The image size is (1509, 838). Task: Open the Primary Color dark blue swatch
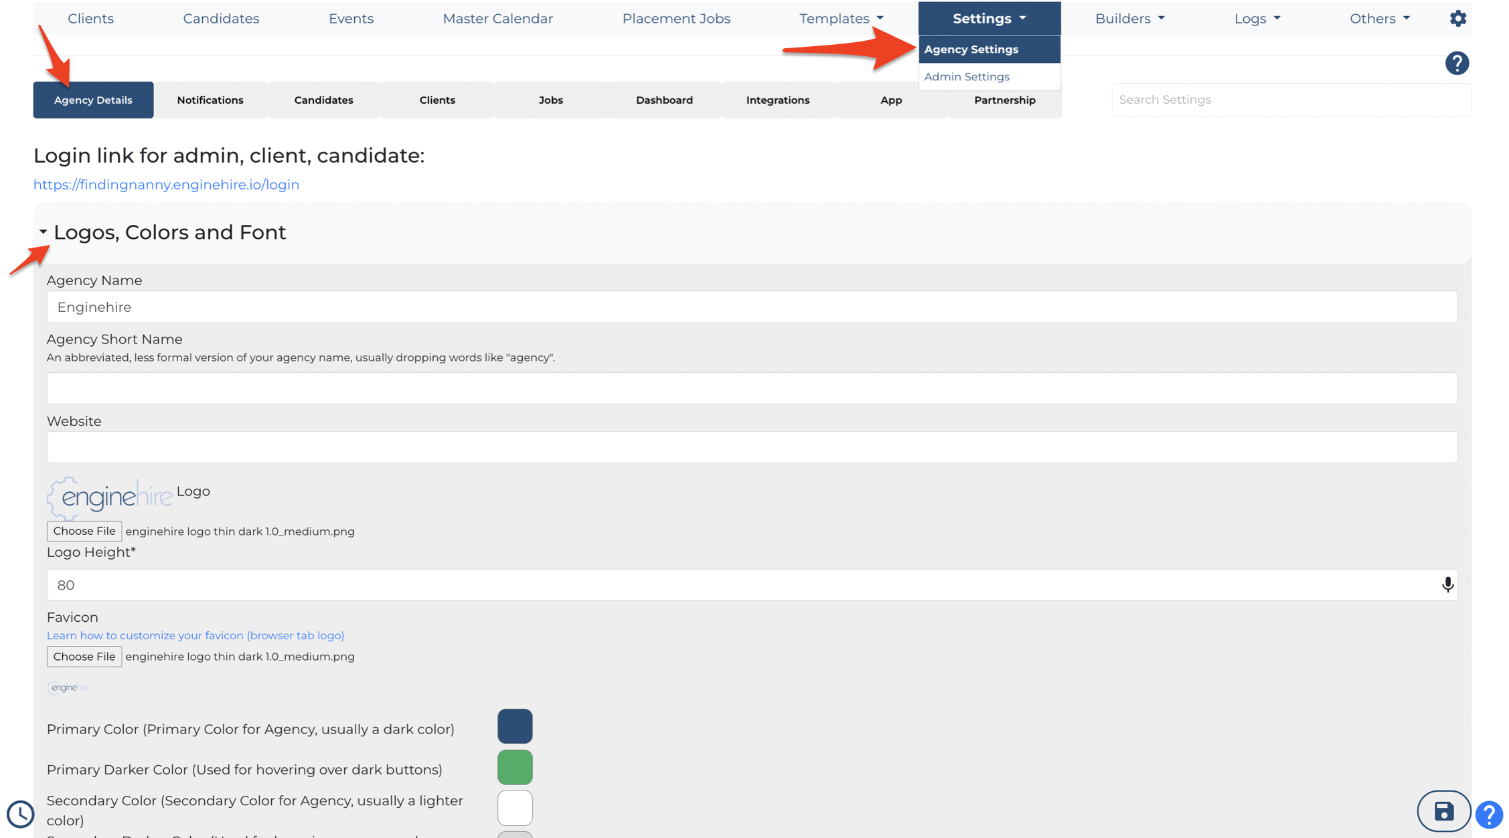pyautogui.click(x=515, y=726)
